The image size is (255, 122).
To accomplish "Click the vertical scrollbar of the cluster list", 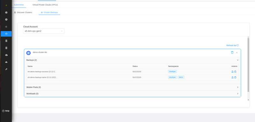I will tap(248, 65).
